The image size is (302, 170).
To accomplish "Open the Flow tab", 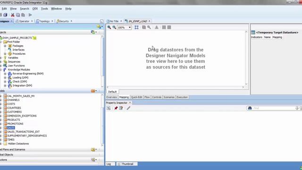I will [147, 97].
